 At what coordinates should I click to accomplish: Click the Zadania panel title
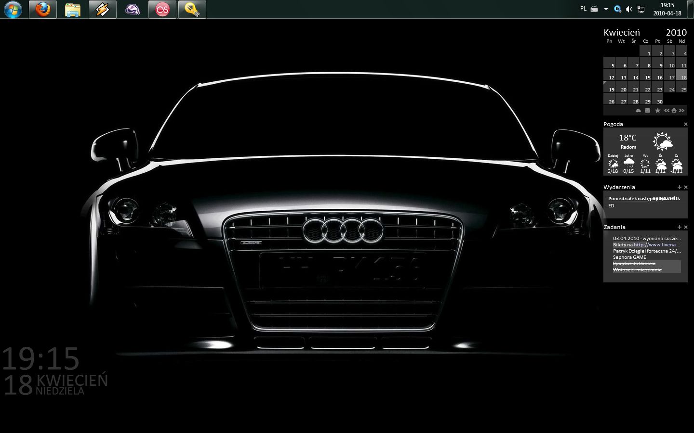pyautogui.click(x=614, y=227)
